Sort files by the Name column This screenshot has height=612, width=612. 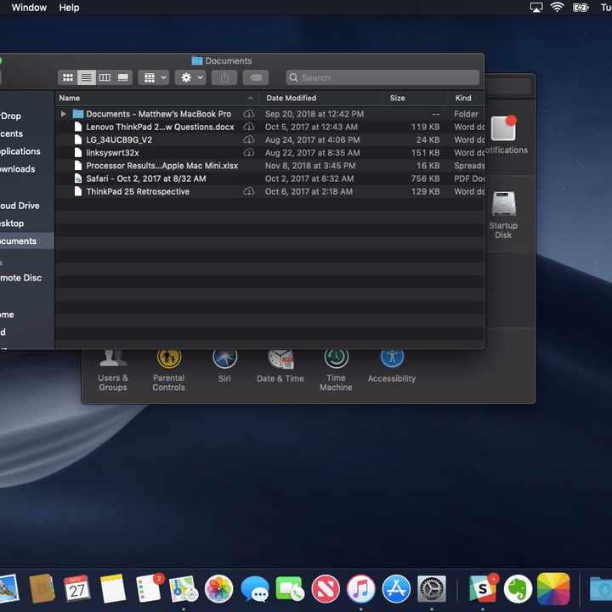click(x=156, y=98)
